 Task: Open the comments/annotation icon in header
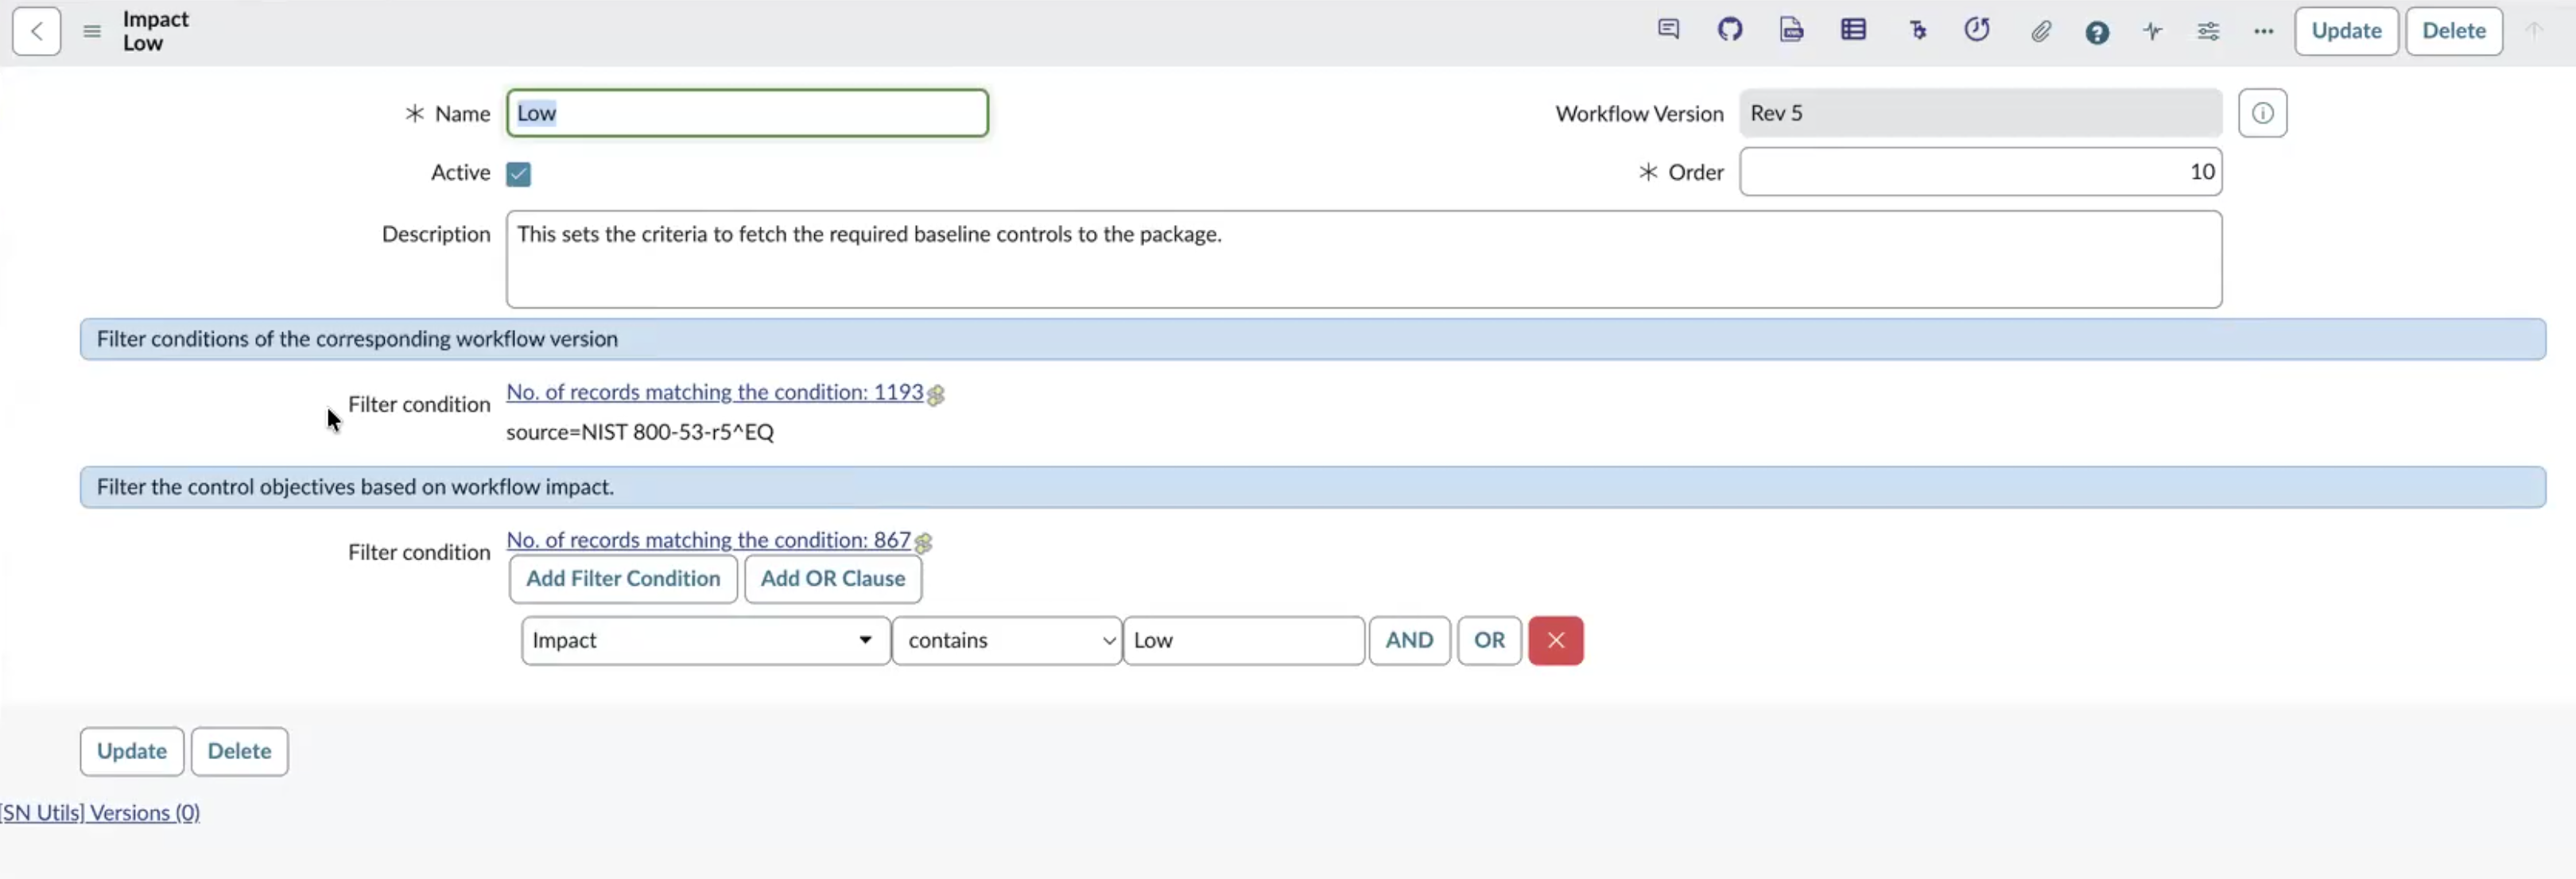[x=1668, y=30]
